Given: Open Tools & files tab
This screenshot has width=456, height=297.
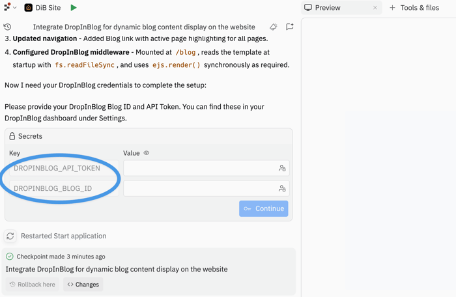Looking at the screenshot, I should coord(420,8).
